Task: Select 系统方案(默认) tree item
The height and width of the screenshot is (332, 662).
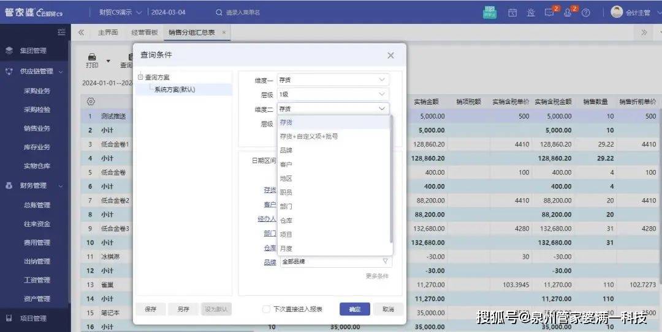Action: click(x=175, y=89)
